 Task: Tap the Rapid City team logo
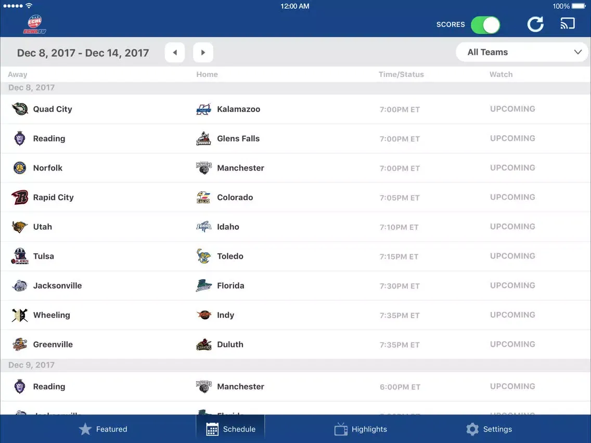click(20, 197)
